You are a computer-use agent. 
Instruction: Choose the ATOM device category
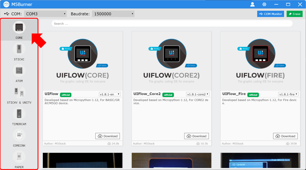(19, 73)
